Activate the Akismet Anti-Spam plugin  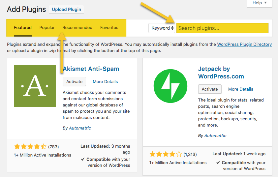pyautogui.click(x=74, y=81)
